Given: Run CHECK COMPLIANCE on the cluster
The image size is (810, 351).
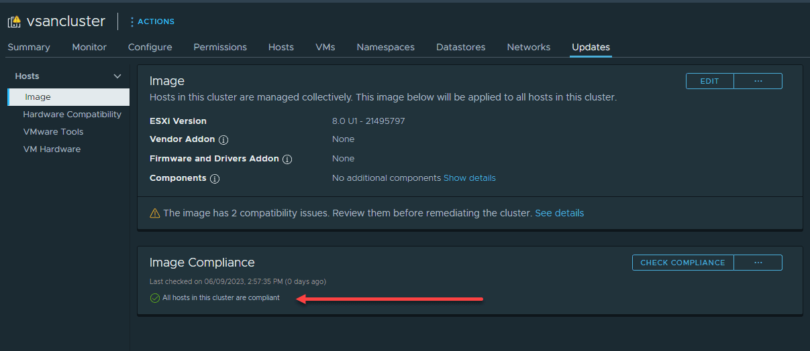Looking at the screenshot, I should pyautogui.click(x=682, y=263).
